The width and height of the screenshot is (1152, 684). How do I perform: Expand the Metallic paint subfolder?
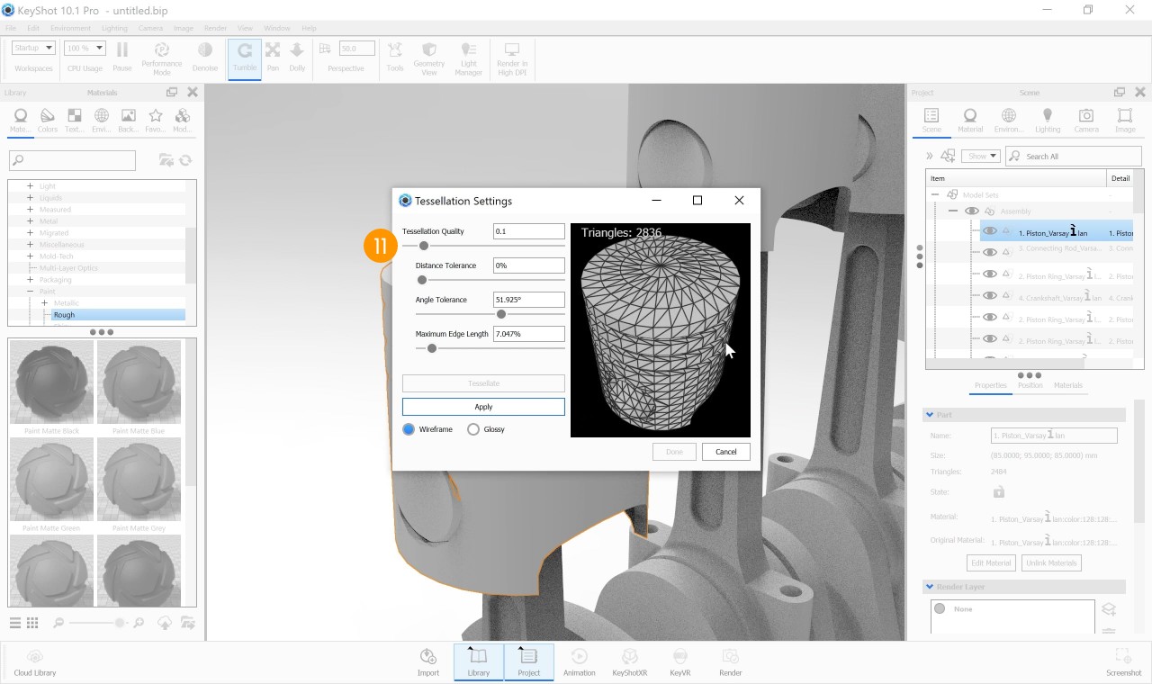[x=44, y=302]
